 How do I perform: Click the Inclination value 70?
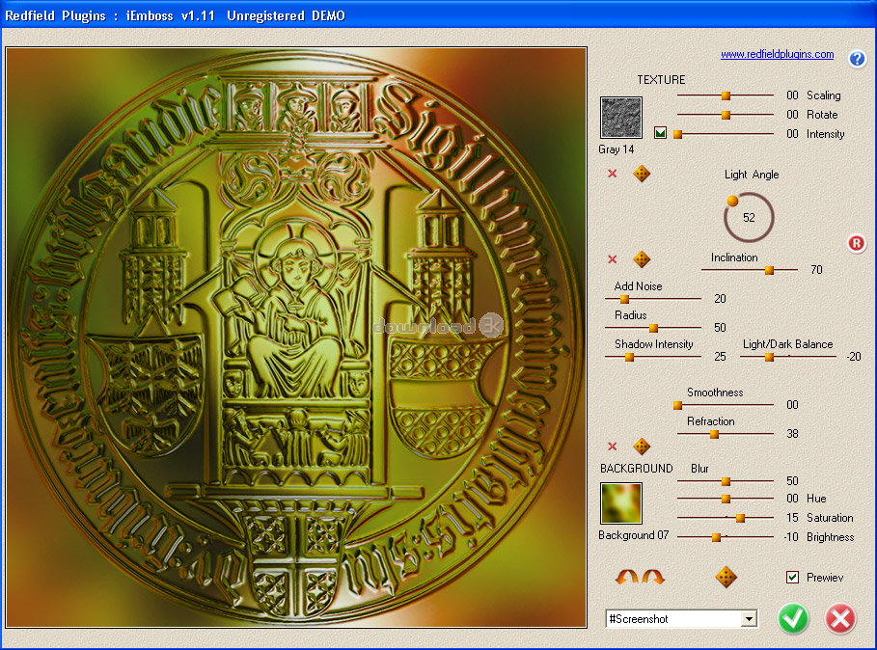click(x=816, y=270)
